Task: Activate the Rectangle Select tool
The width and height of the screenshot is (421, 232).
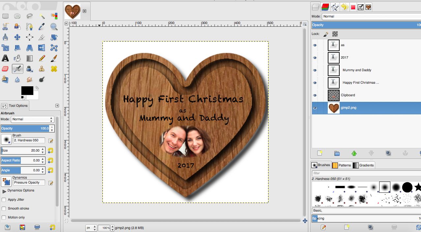Action: pyautogui.click(x=5, y=16)
